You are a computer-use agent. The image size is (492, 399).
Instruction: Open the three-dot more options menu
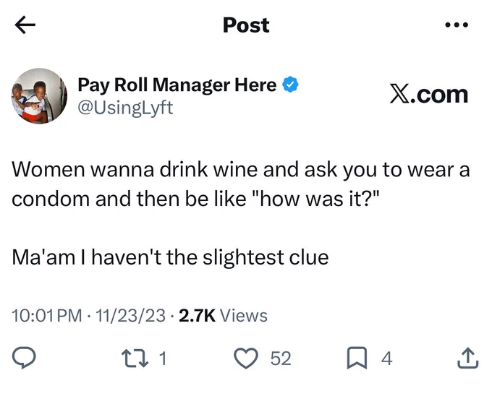tap(457, 25)
